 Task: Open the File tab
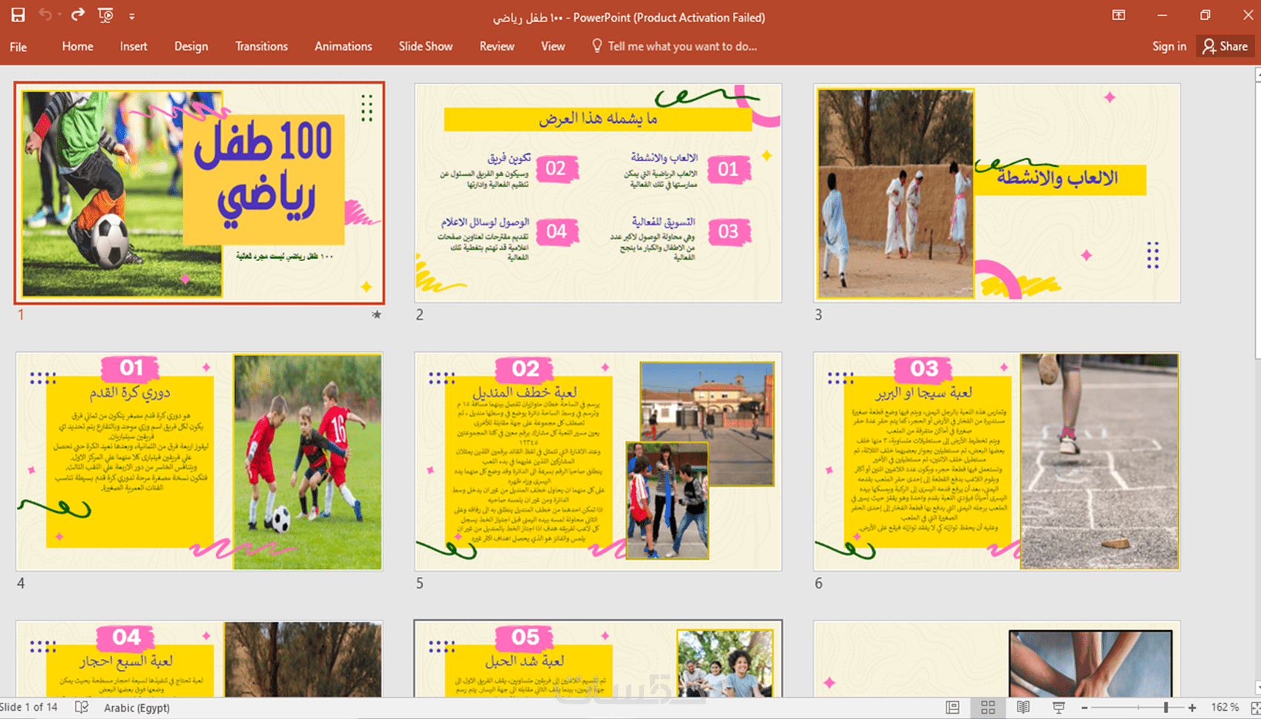tap(19, 47)
